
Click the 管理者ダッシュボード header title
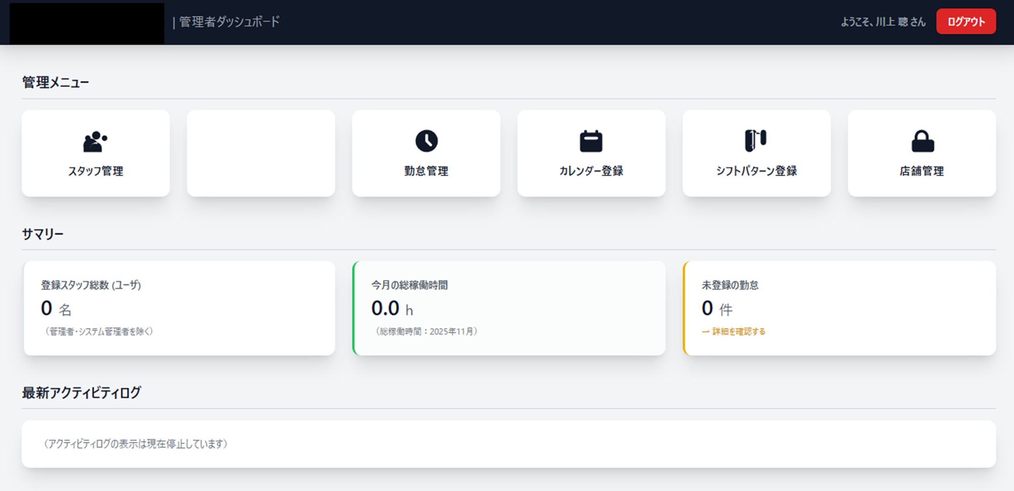click(x=229, y=22)
